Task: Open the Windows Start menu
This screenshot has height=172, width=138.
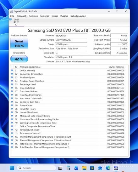Action: click(12, 168)
